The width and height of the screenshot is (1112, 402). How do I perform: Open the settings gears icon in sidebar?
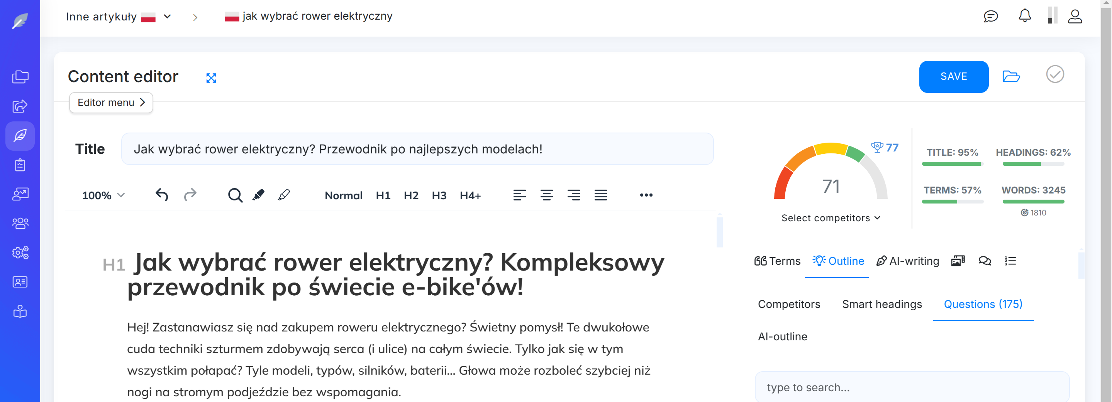click(20, 252)
